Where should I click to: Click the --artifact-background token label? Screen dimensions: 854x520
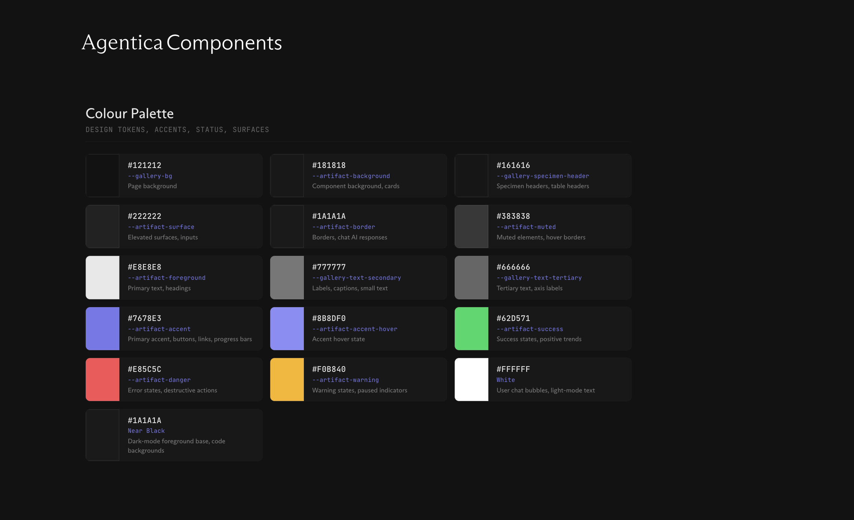(x=351, y=176)
